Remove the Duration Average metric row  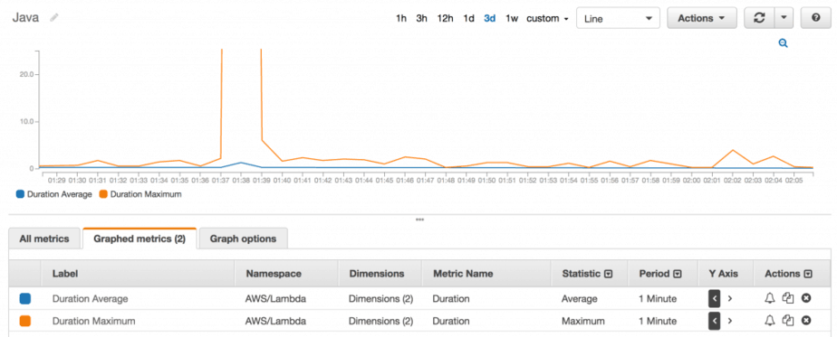tap(806, 298)
